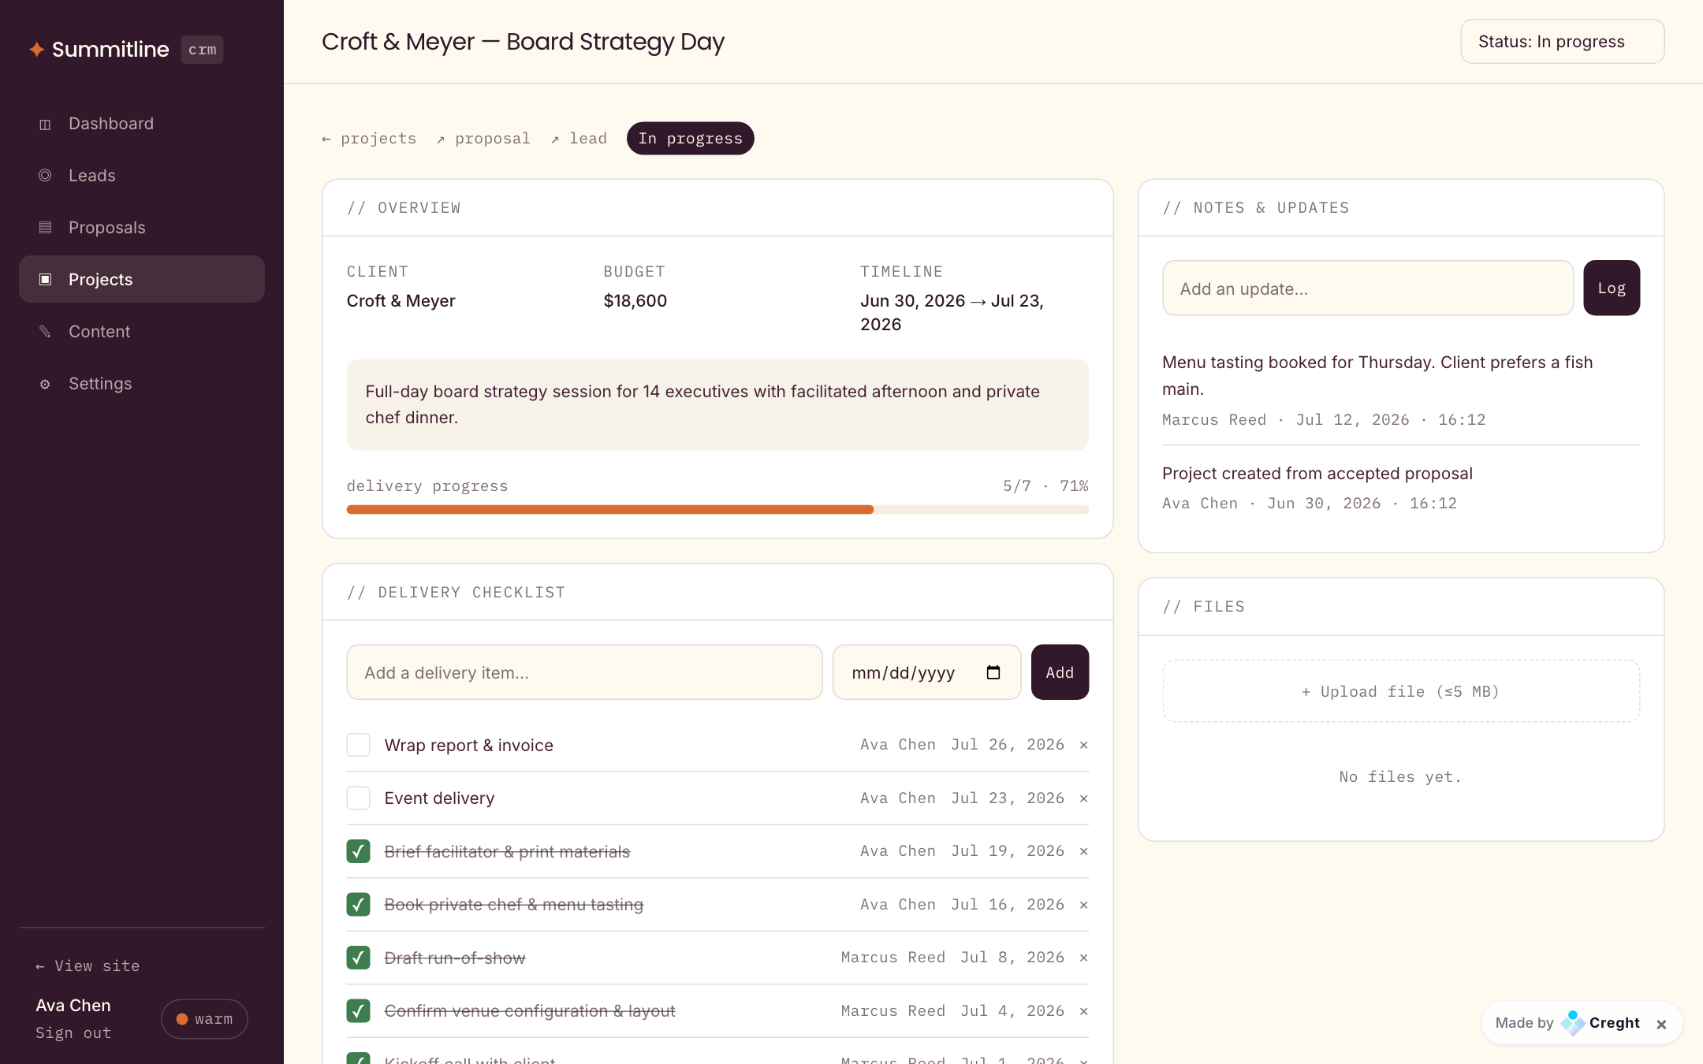
Task: Dismiss the Made by Creght badge
Action: tap(1661, 1024)
